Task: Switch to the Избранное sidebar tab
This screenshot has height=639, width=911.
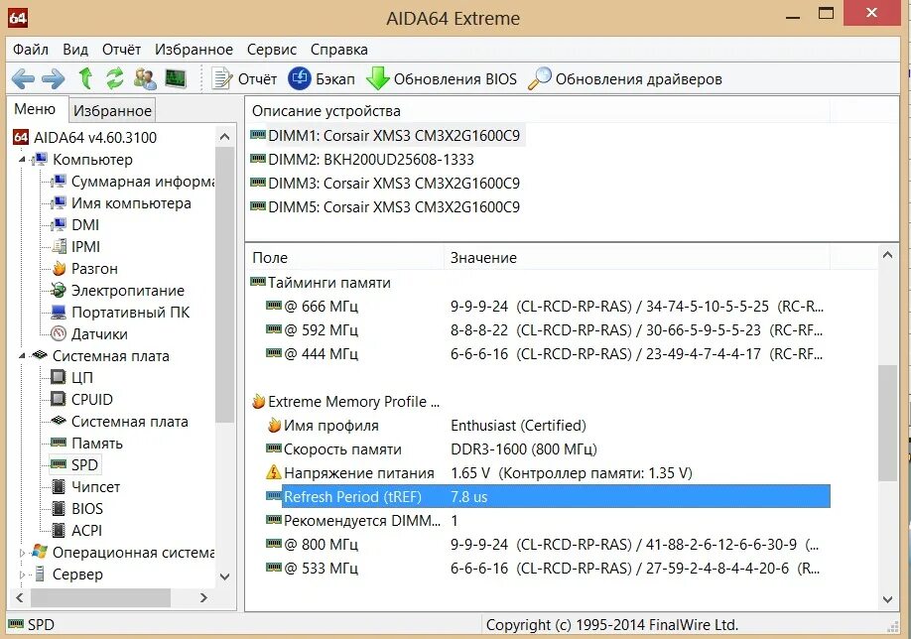Action: point(112,110)
